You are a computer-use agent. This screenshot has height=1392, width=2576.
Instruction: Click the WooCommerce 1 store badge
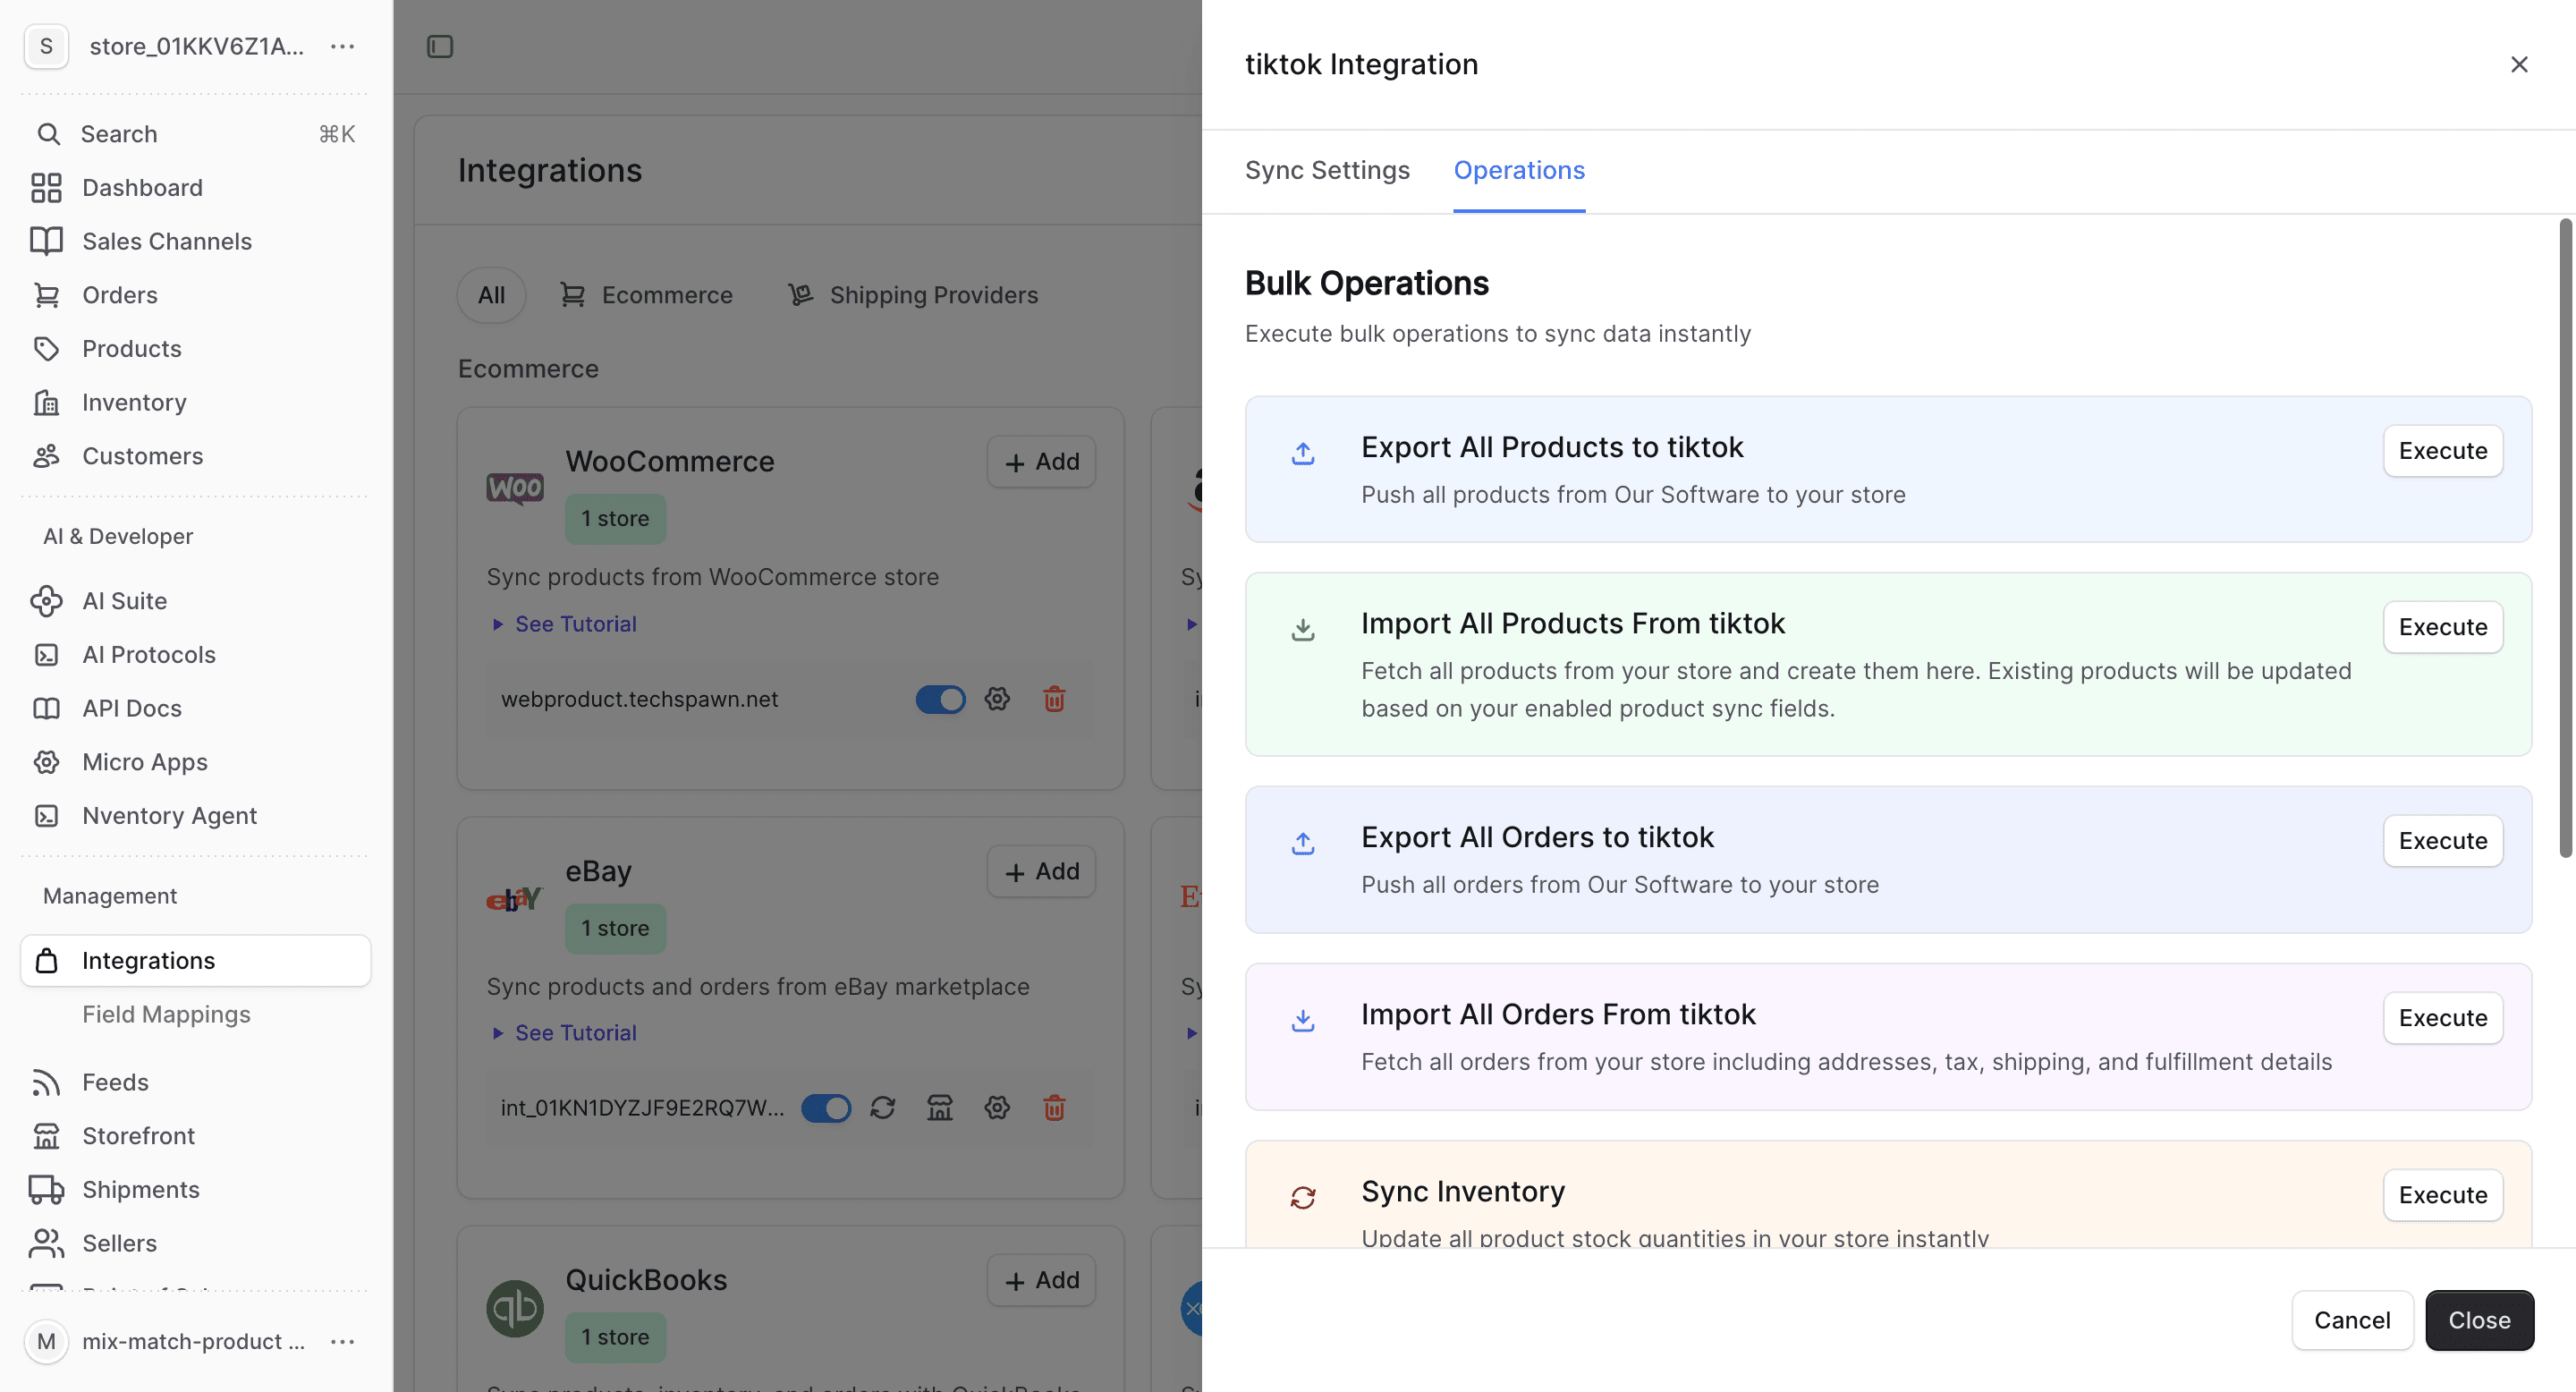[615, 519]
